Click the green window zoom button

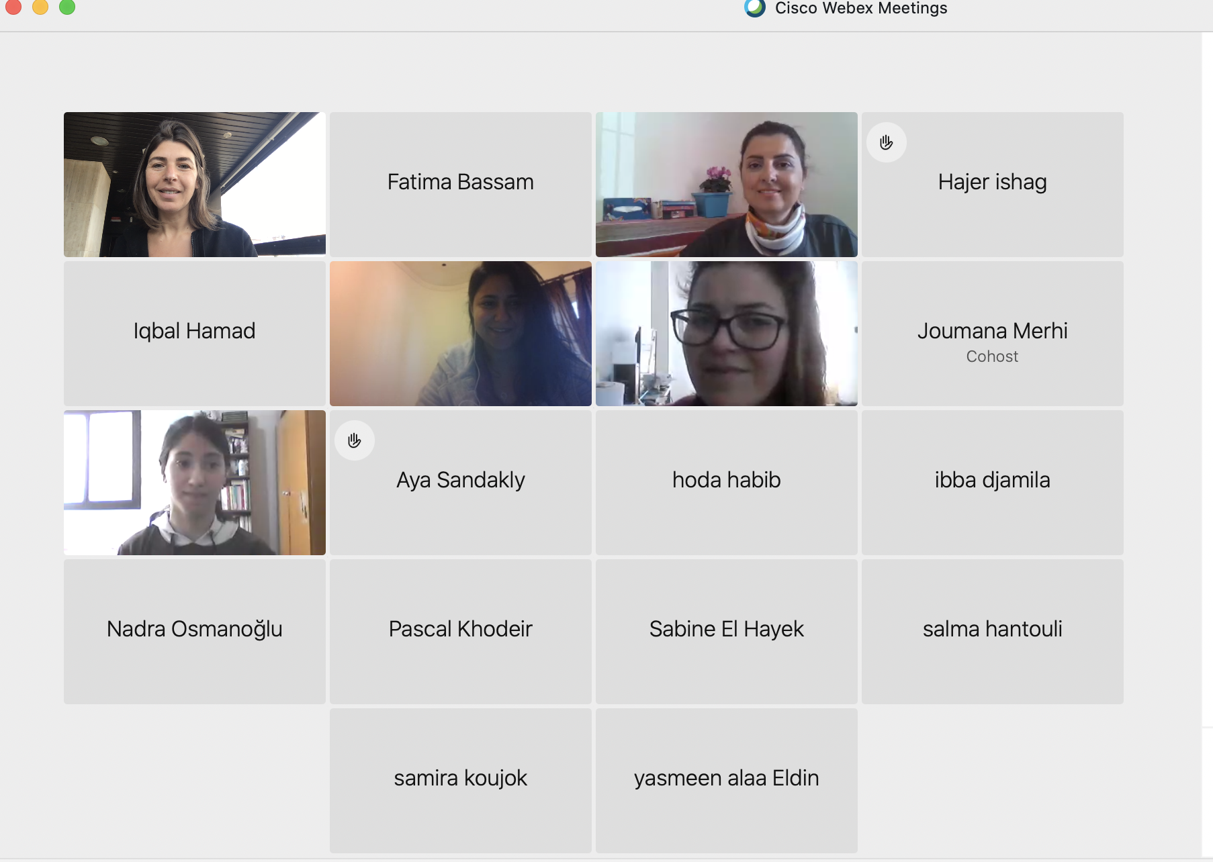[x=67, y=7]
